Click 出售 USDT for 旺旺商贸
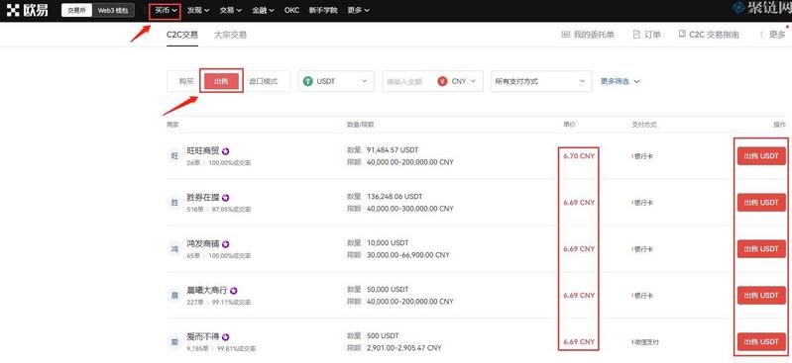 761,156
